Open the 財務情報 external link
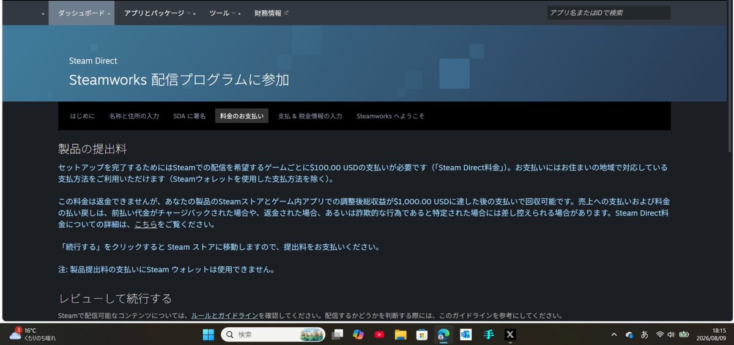The height and width of the screenshot is (345, 734). coord(272,13)
